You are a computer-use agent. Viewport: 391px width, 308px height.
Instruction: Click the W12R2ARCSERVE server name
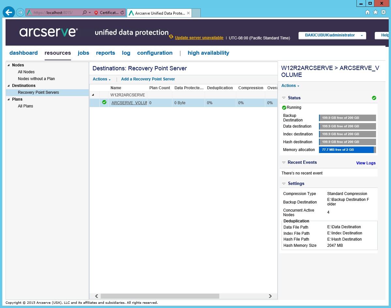(128, 95)
